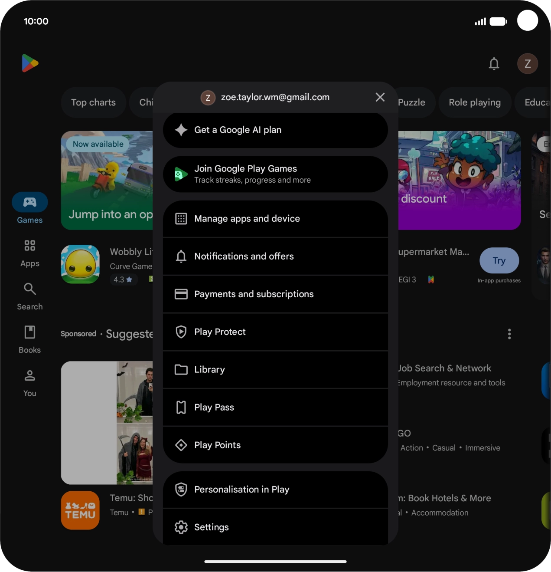
Task: Open Play Pass
Action: tap(275, 408)
